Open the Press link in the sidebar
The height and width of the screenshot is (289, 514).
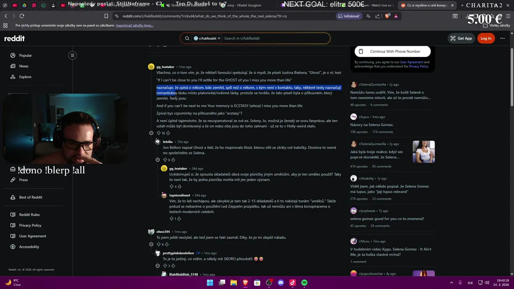pos(23,180)
